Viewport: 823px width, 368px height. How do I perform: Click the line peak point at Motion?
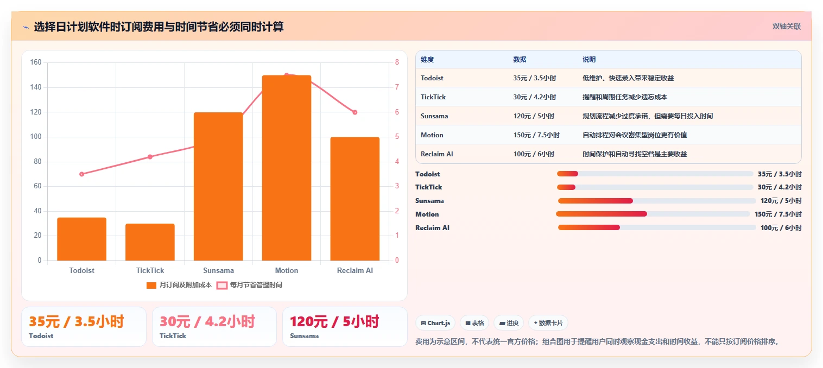pos(287,75)
